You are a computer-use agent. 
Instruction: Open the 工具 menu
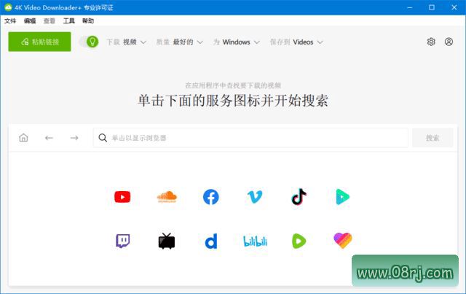point(69,21)
